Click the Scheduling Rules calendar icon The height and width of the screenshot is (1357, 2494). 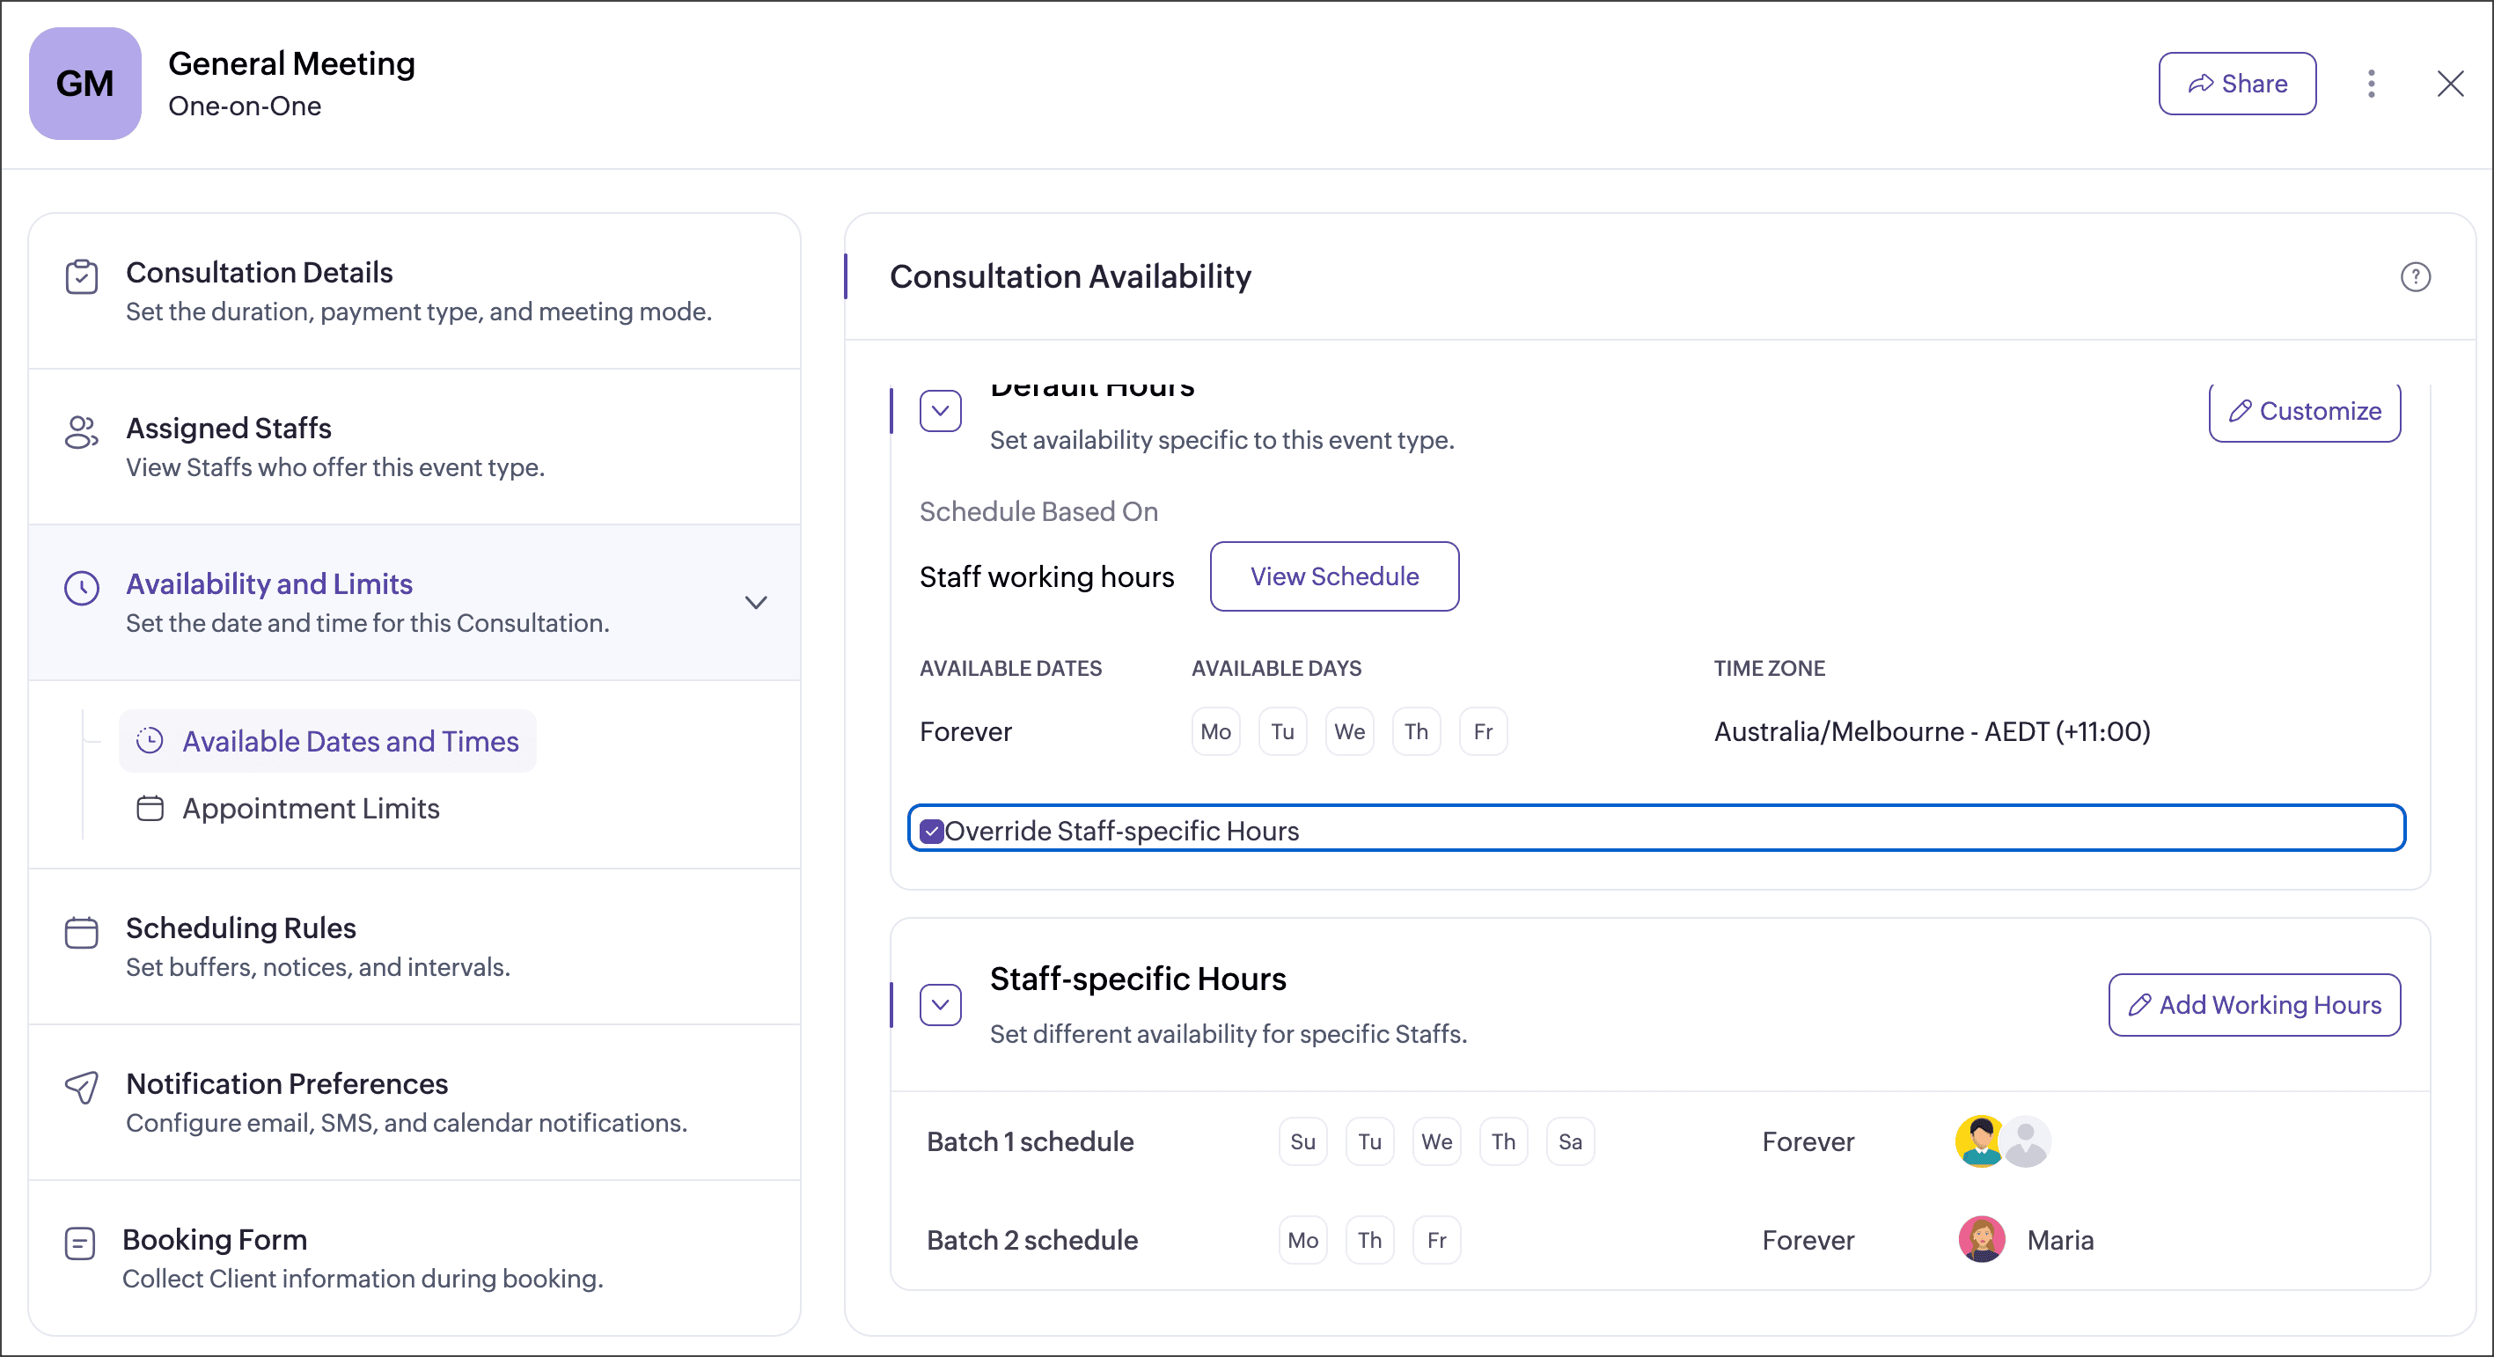coord(81,932)
